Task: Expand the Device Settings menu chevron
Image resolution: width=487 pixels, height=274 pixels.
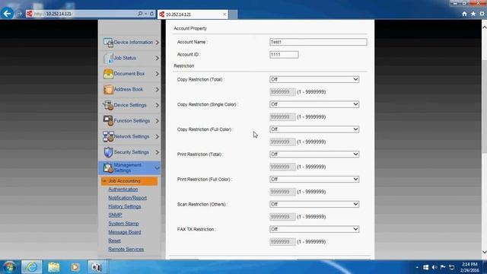Action: [x=158, y=105]
